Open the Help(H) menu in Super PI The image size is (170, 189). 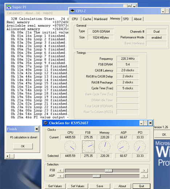(x=48, y=13)
